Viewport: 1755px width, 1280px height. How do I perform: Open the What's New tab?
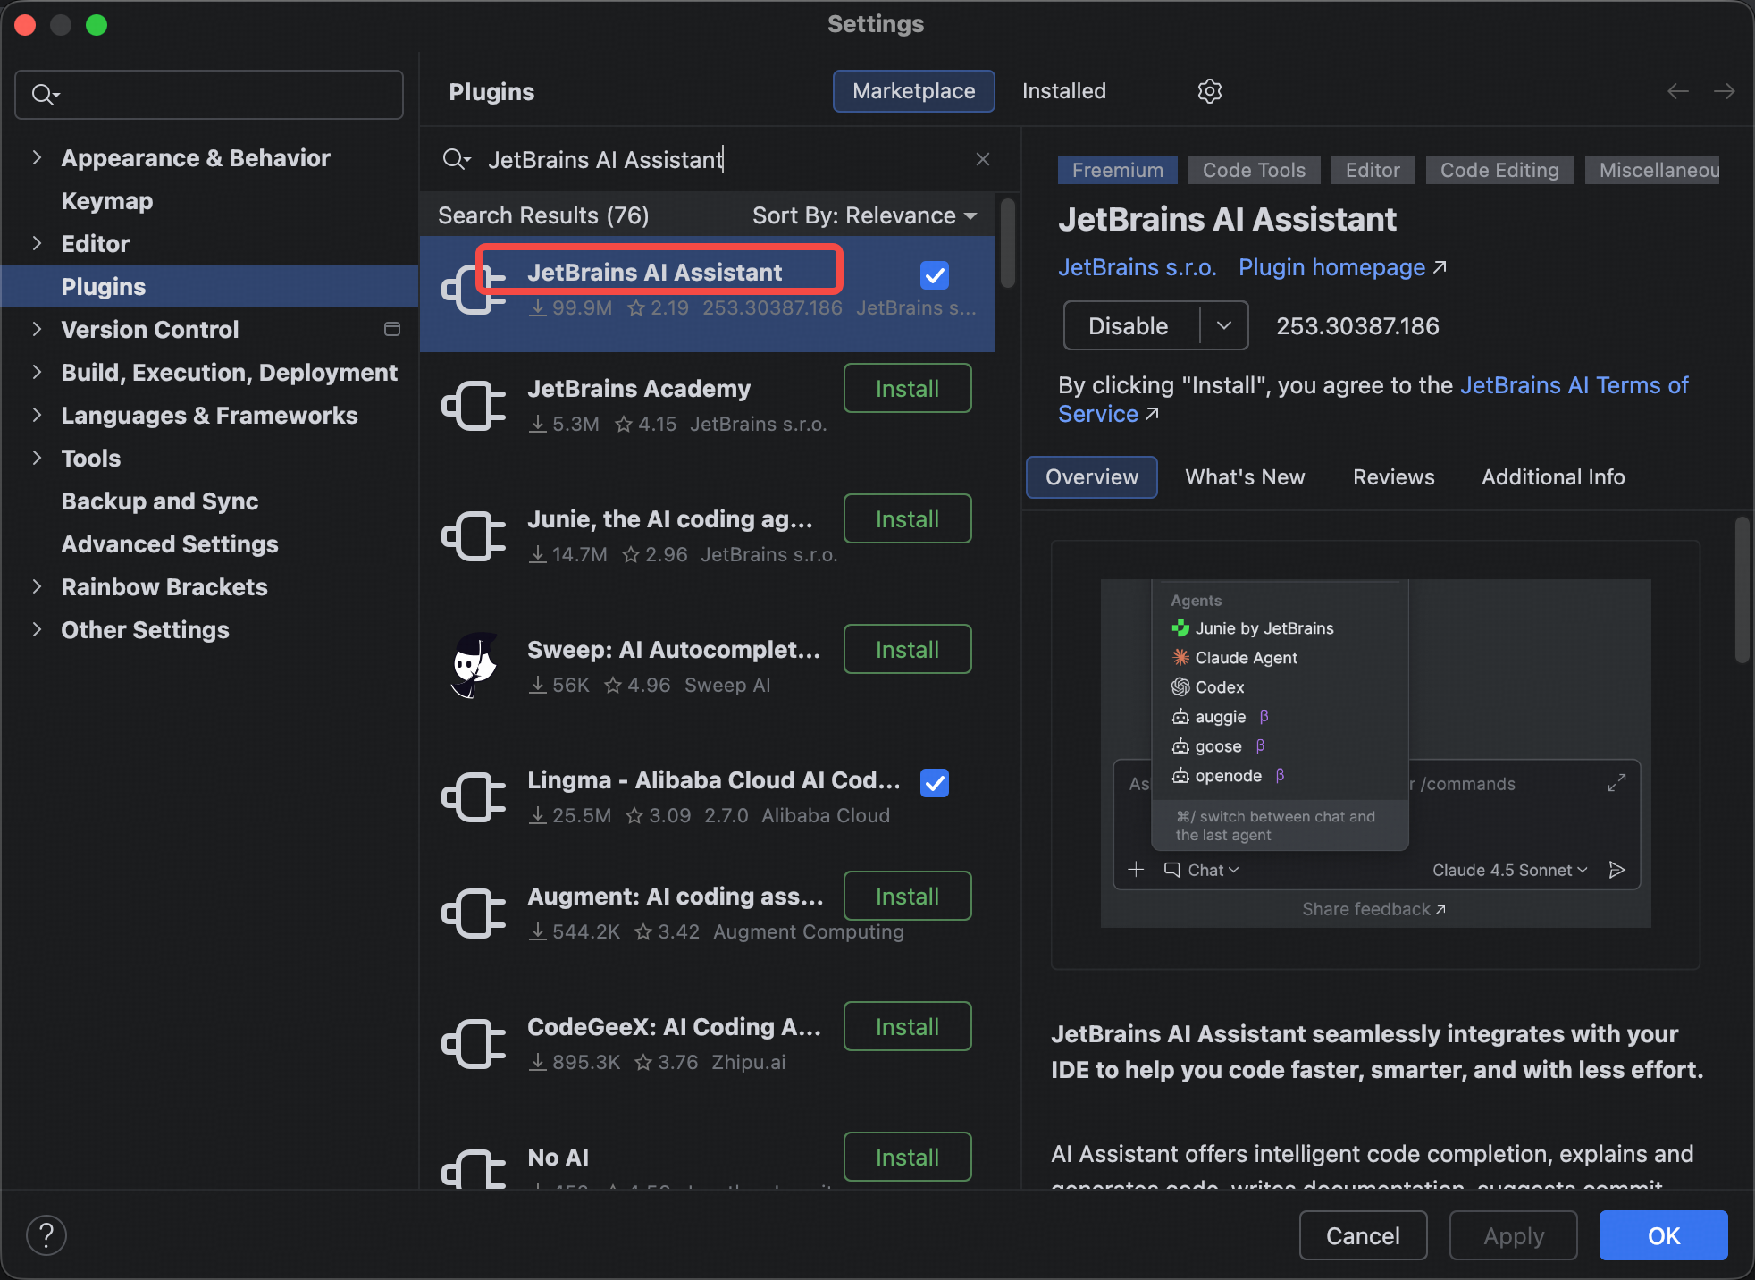[1244, 476]
